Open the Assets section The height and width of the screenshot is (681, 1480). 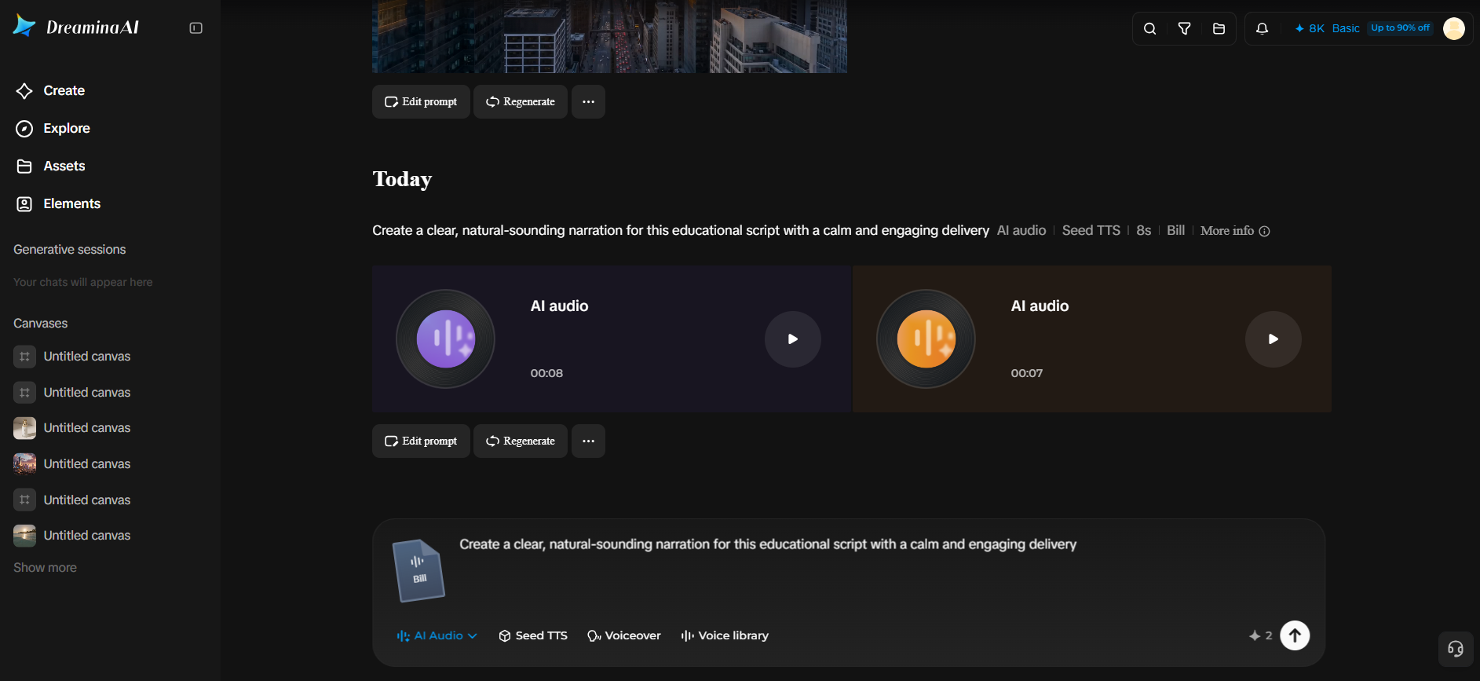(x=50, y=166)
